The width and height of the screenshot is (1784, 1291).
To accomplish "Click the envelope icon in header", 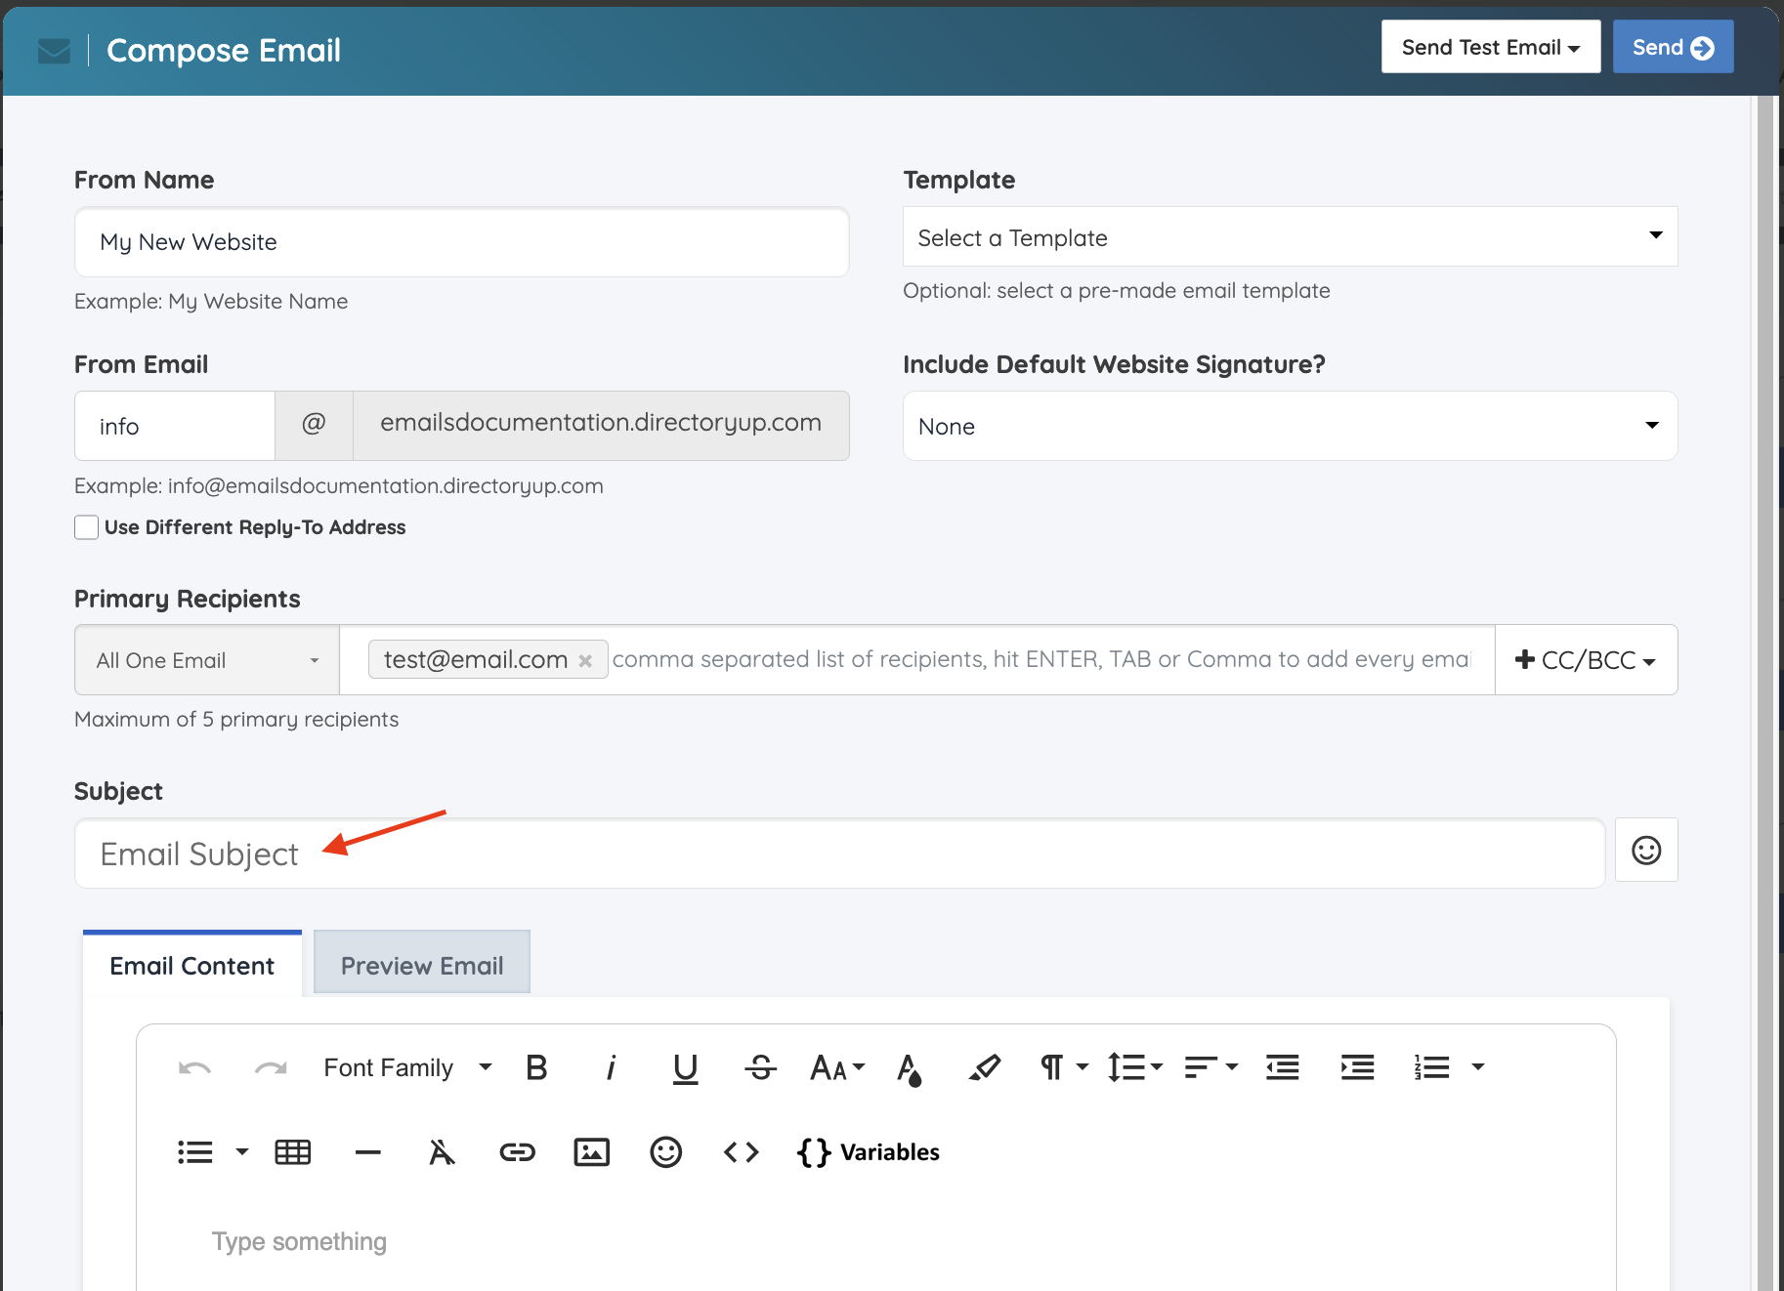I will pos(54,50).
